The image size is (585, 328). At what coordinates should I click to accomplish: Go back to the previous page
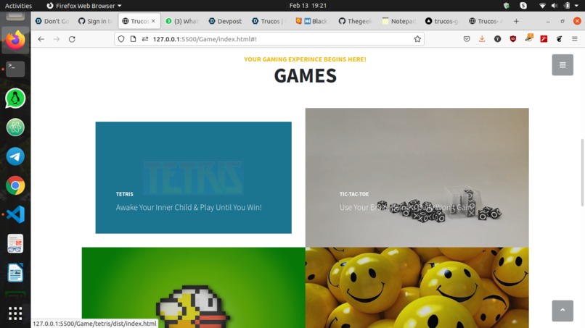[41, 39]
